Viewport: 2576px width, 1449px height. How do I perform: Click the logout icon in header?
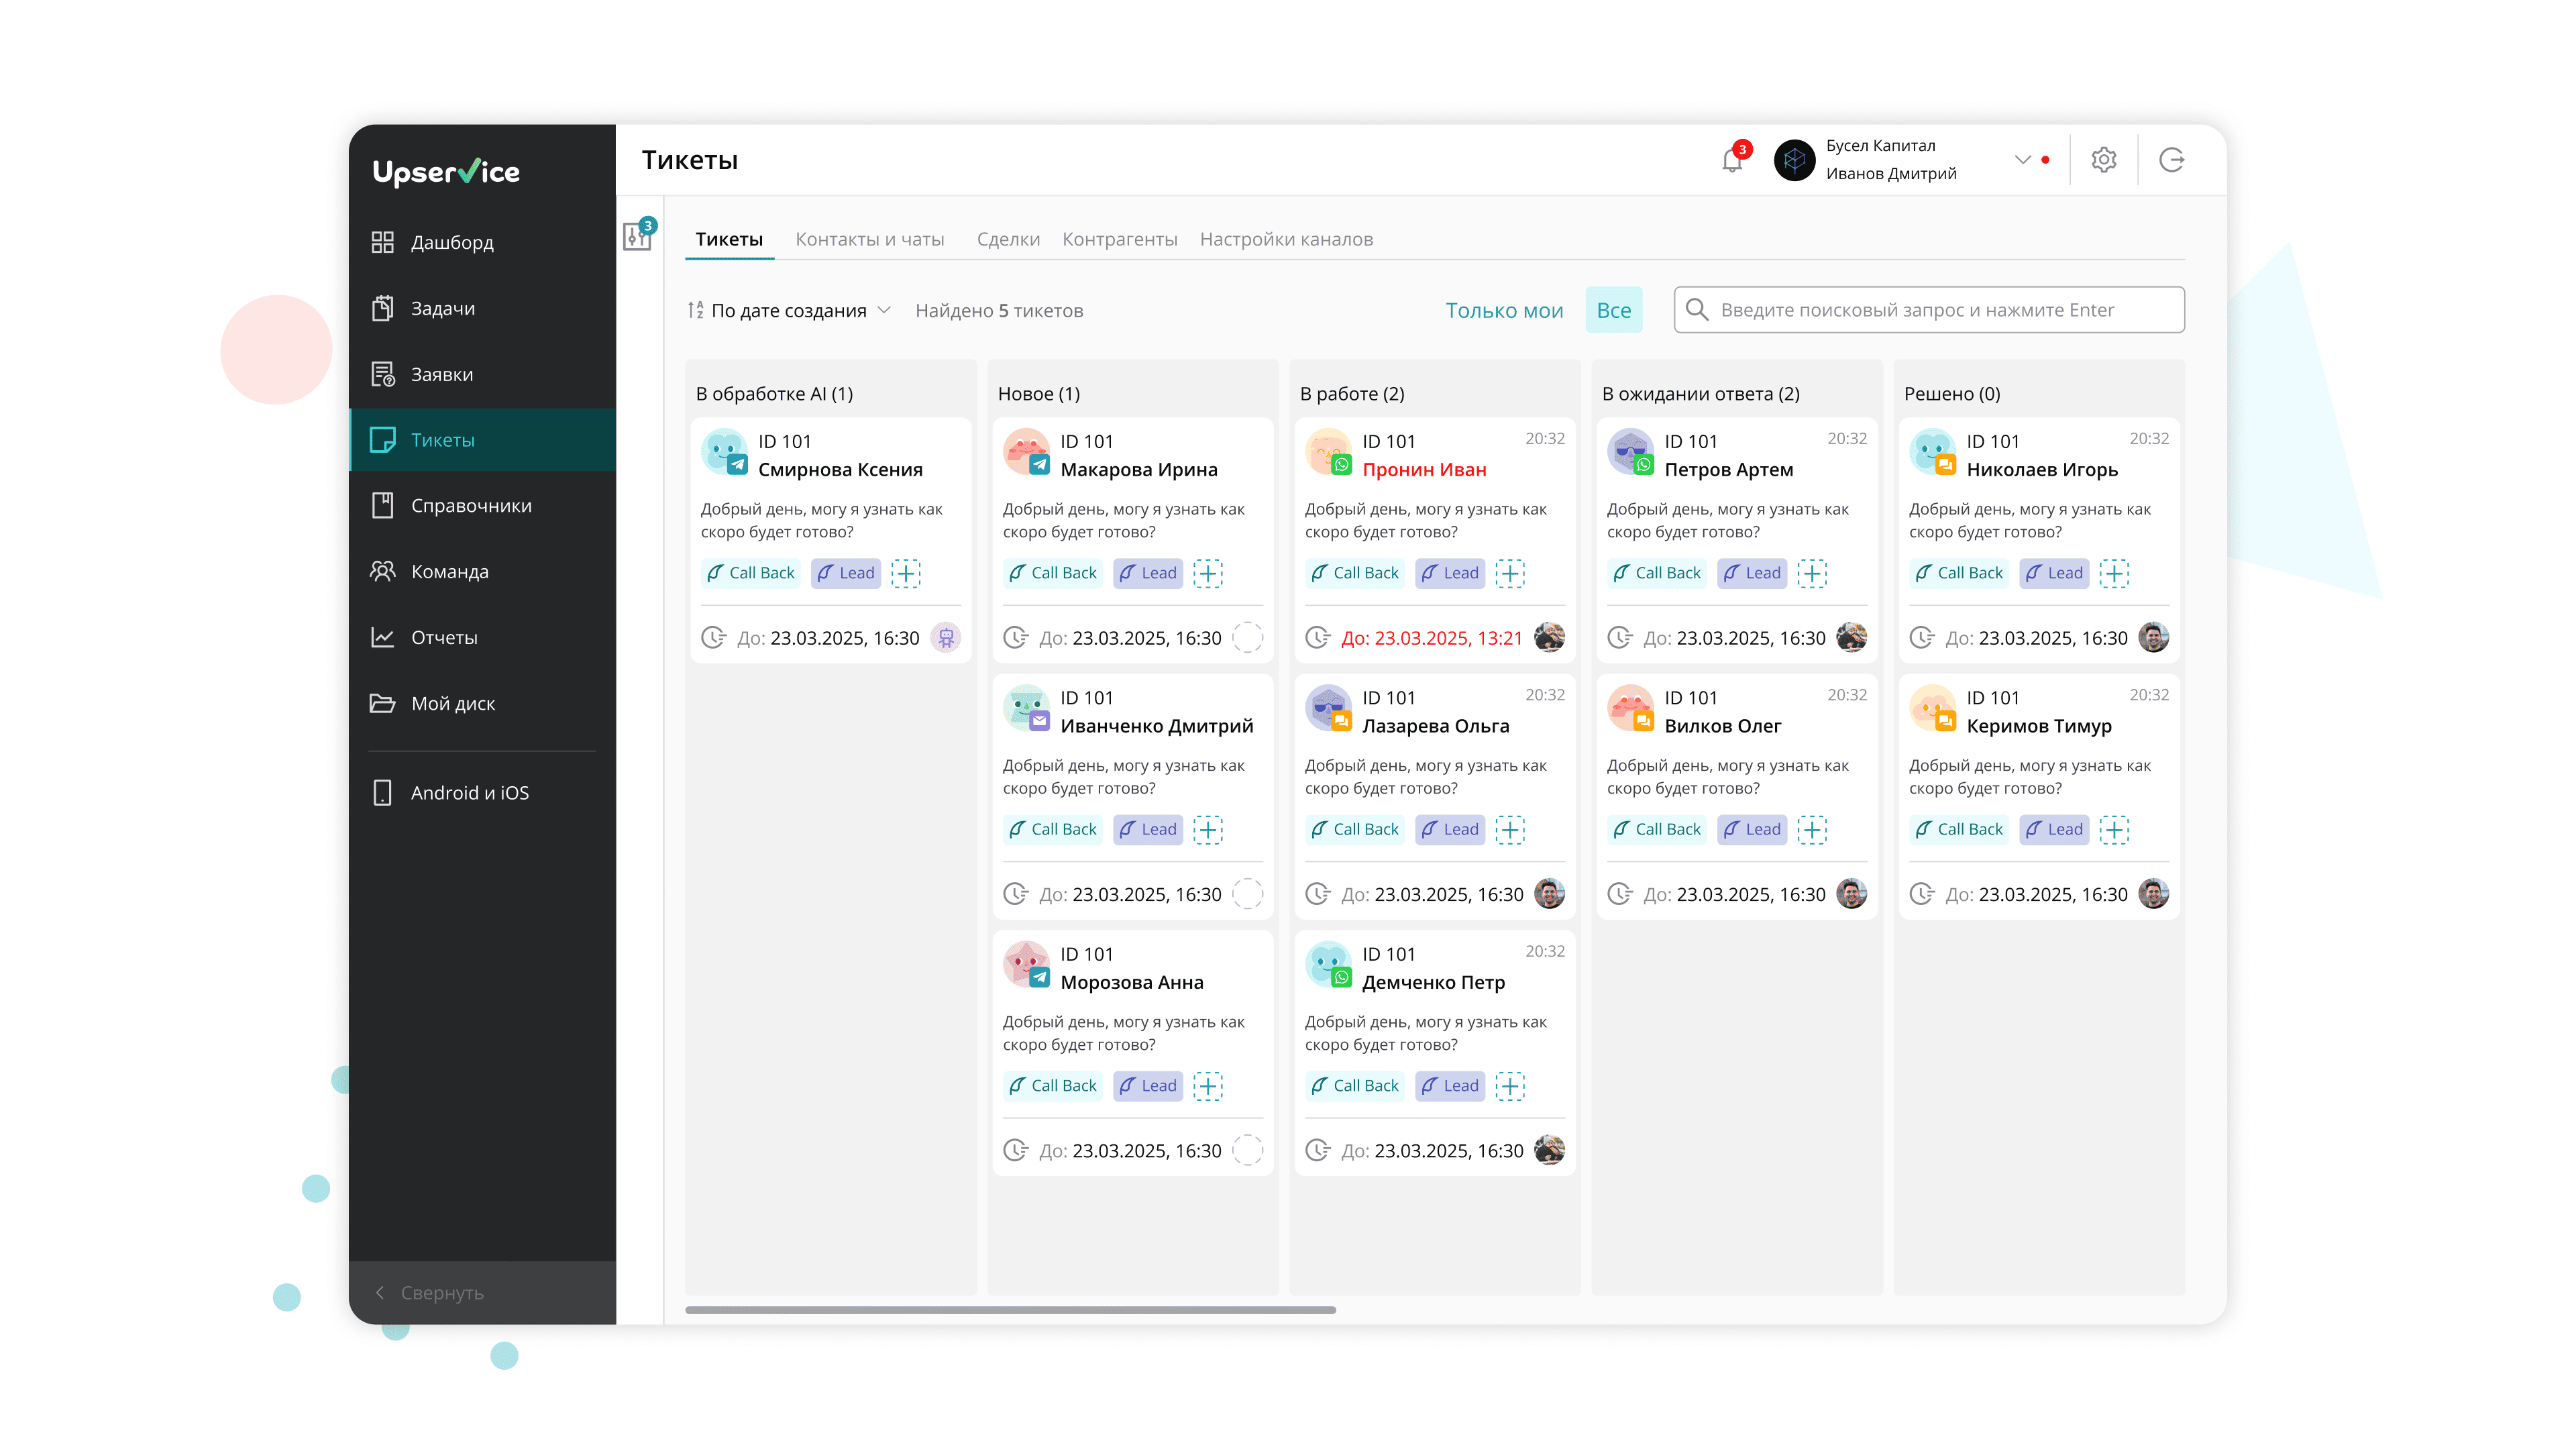click(x=2171, y=160)
